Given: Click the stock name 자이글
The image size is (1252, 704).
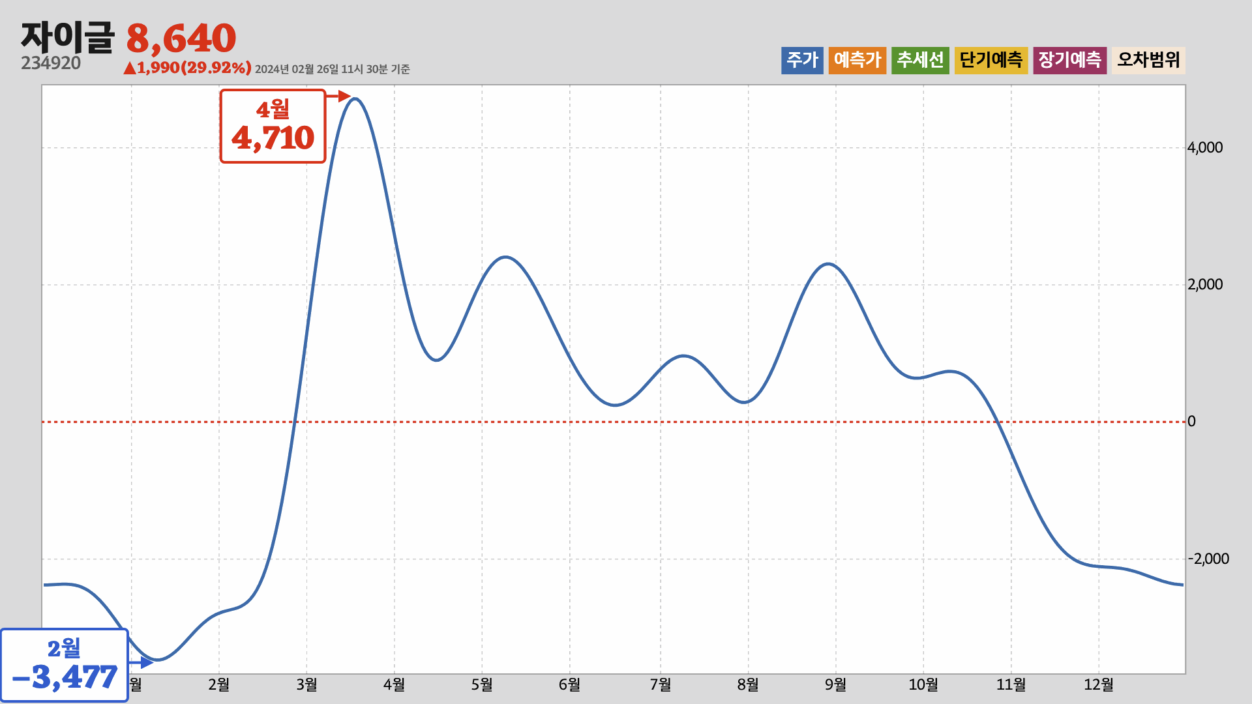Looking at the screenshot, I should pos(67,37).
